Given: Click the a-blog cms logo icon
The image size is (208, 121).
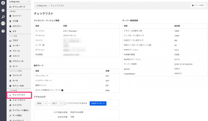Looking at the screenshot, I should coord(3,4).
